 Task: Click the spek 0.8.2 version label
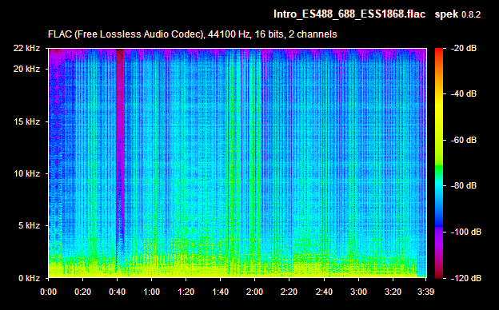[x=457, y=14]
